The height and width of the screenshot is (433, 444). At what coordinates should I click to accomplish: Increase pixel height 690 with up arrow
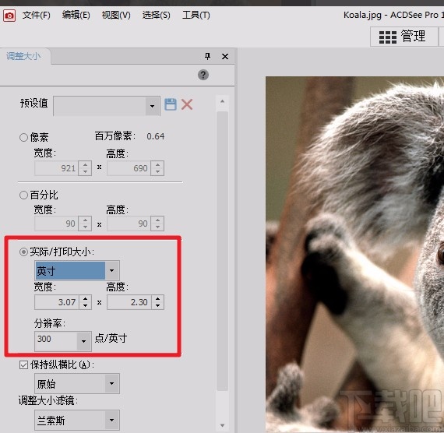point(157,164)
